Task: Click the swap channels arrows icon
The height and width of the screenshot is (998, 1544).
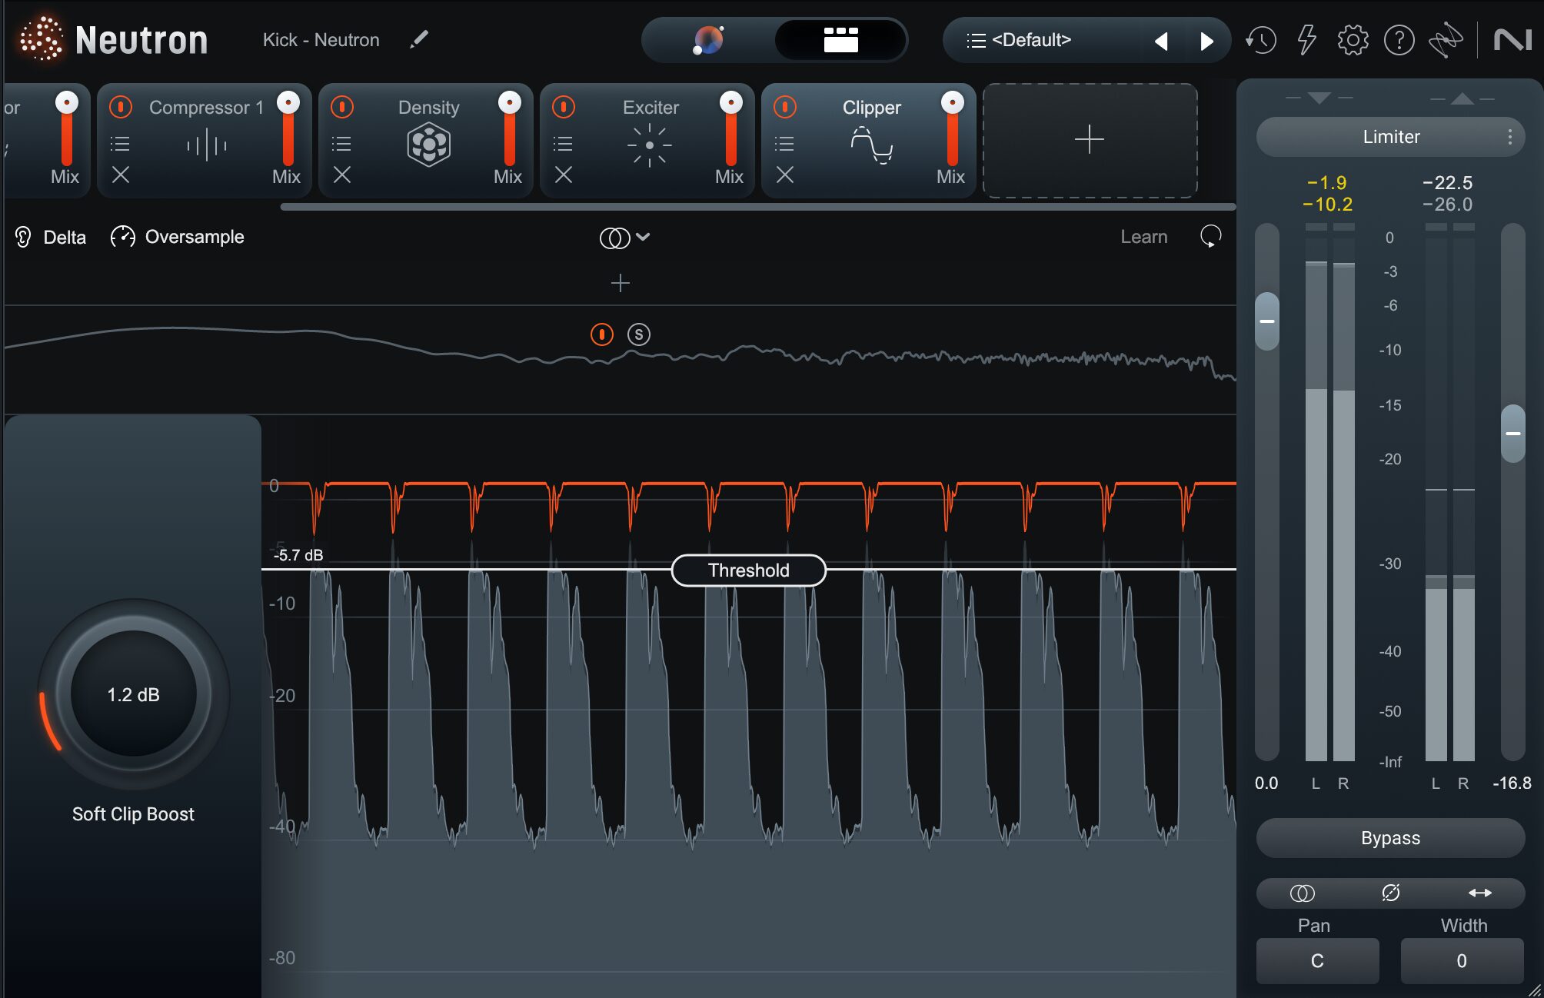Action: [x=1479, y=893]
